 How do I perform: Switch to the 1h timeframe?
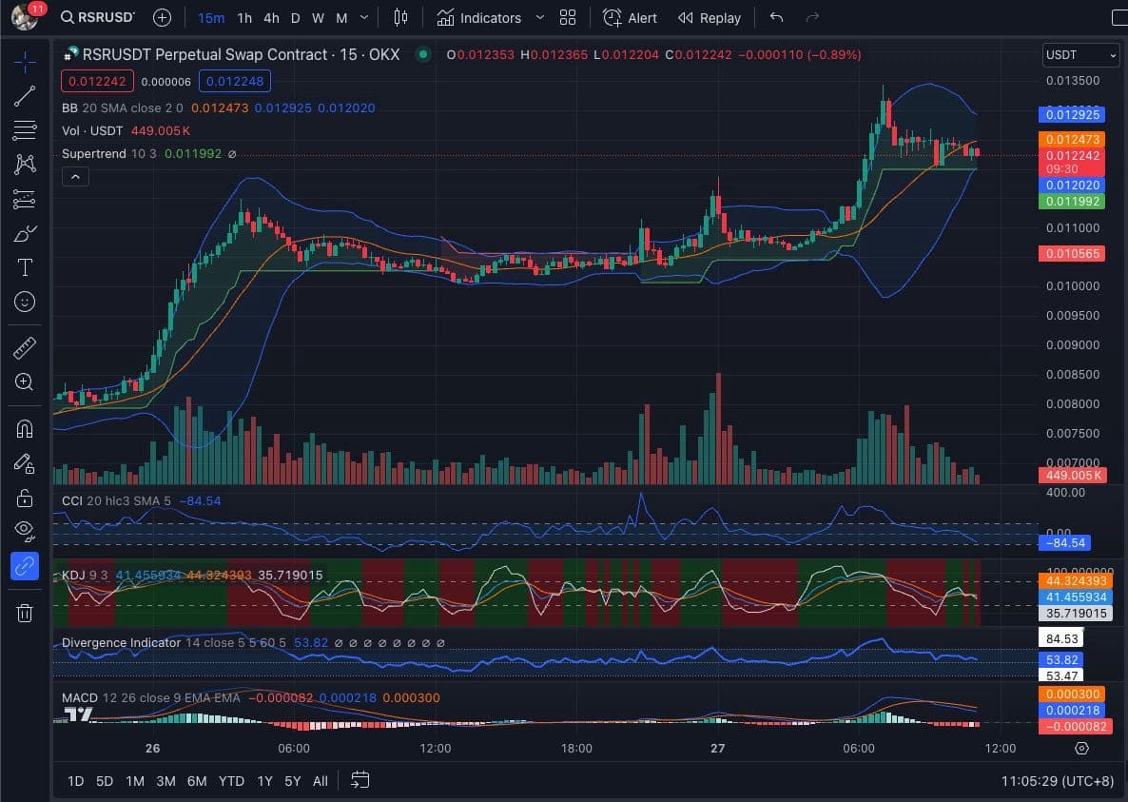(x=244, y=18)
